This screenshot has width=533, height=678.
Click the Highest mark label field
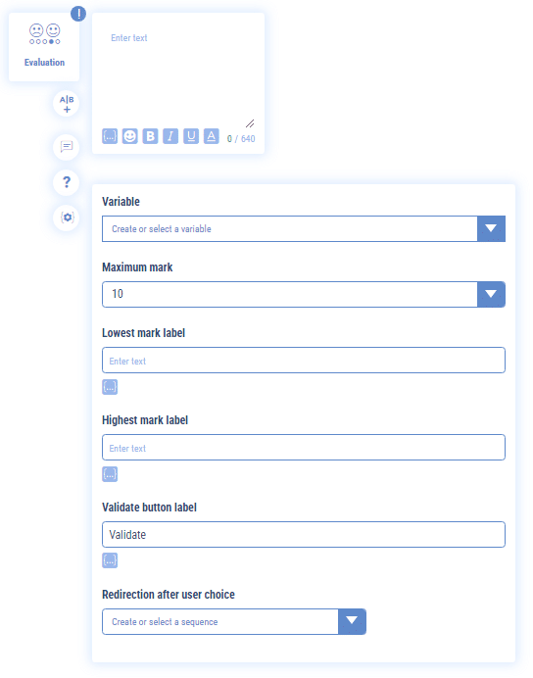(x=304, y=448)
